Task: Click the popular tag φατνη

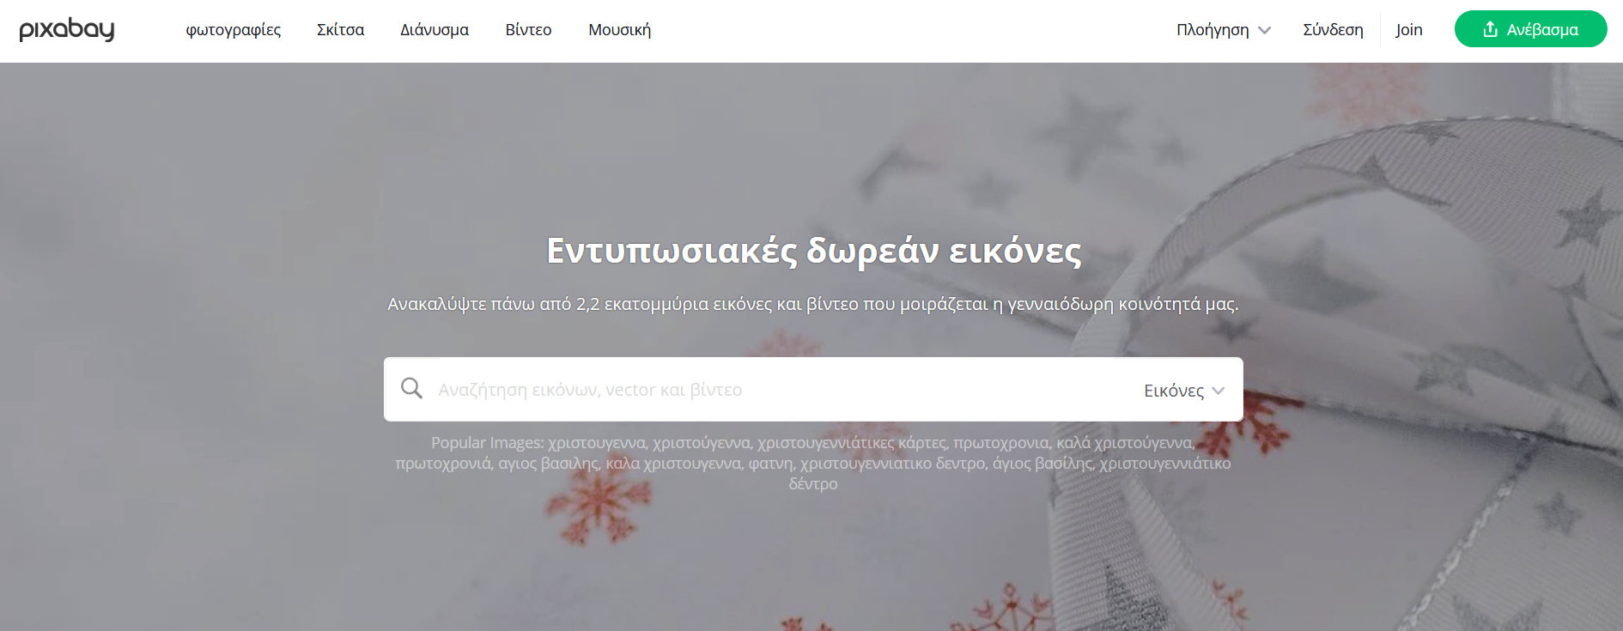Action: point(770,464)
